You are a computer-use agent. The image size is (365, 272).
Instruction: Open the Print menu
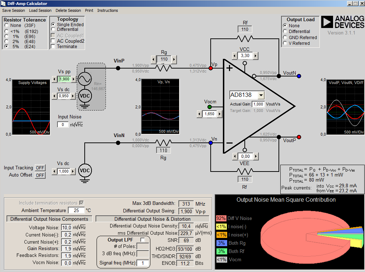coord(89,10)
